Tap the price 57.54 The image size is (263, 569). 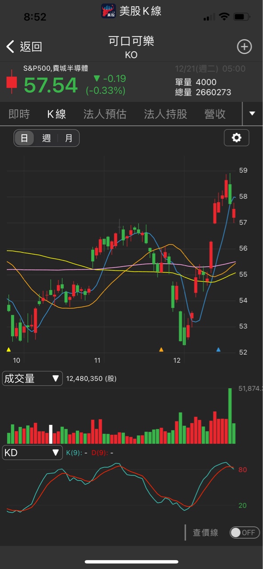point(51,85)
